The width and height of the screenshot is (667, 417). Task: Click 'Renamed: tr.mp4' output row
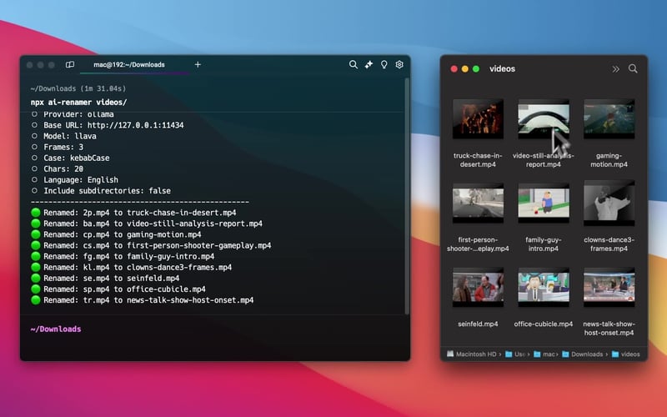[x=143, y=300]
